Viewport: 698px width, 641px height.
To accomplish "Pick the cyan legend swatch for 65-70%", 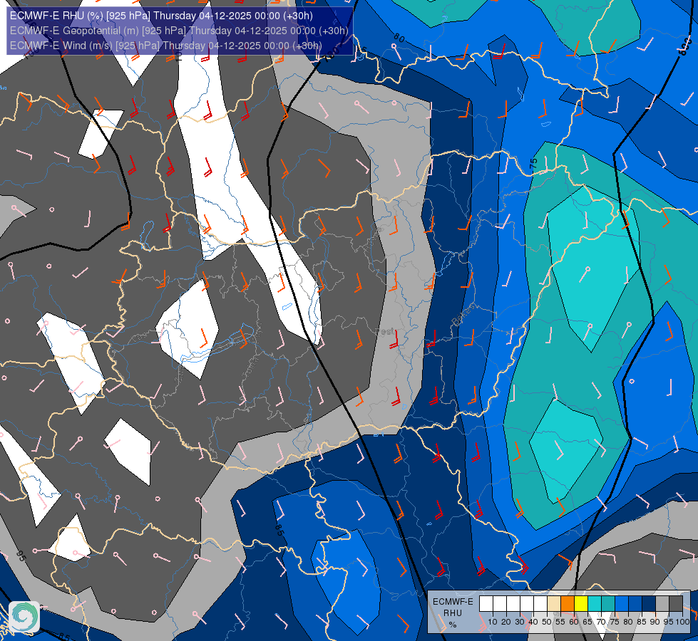I will click(595, 604).
